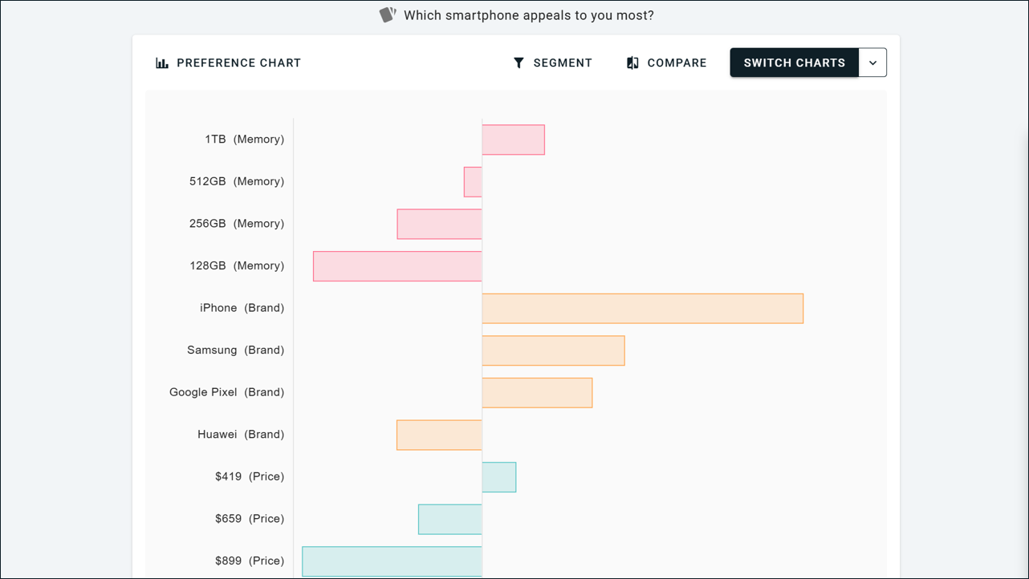The width and height of the screenshot is (1029, 579).
Task: Select the 1TB Memory bar
Action: click(x=513, y=140)
